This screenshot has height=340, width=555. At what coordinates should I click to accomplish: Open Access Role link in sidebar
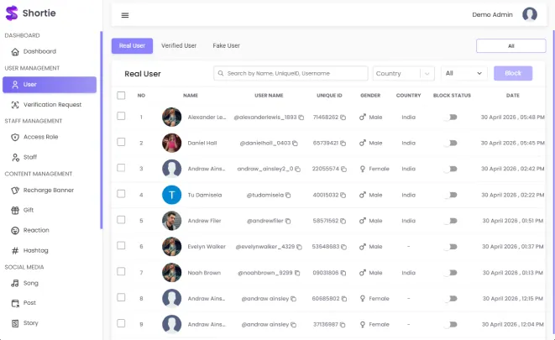40,137
